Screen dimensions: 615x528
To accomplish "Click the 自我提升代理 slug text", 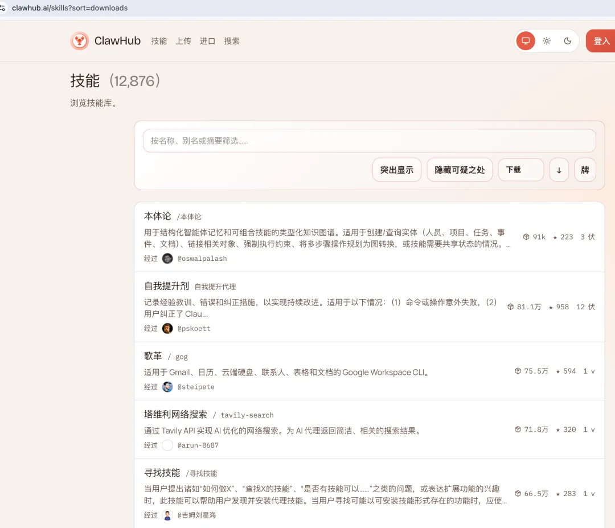I will (215, 286).
